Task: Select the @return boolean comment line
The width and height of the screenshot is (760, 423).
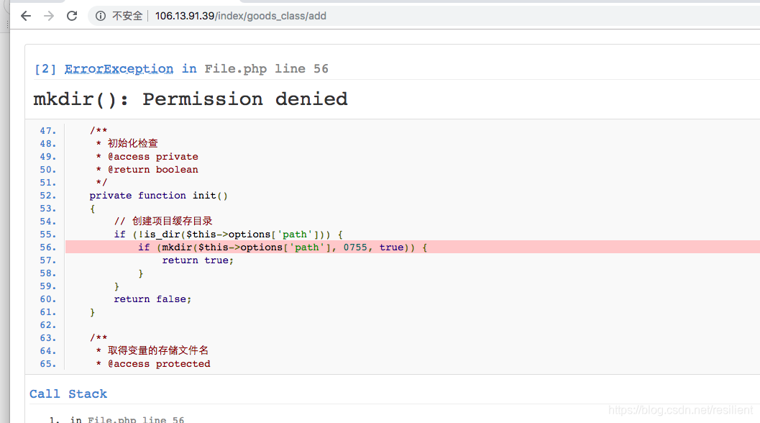Action: pyautogui.click(x=147, y=170)
